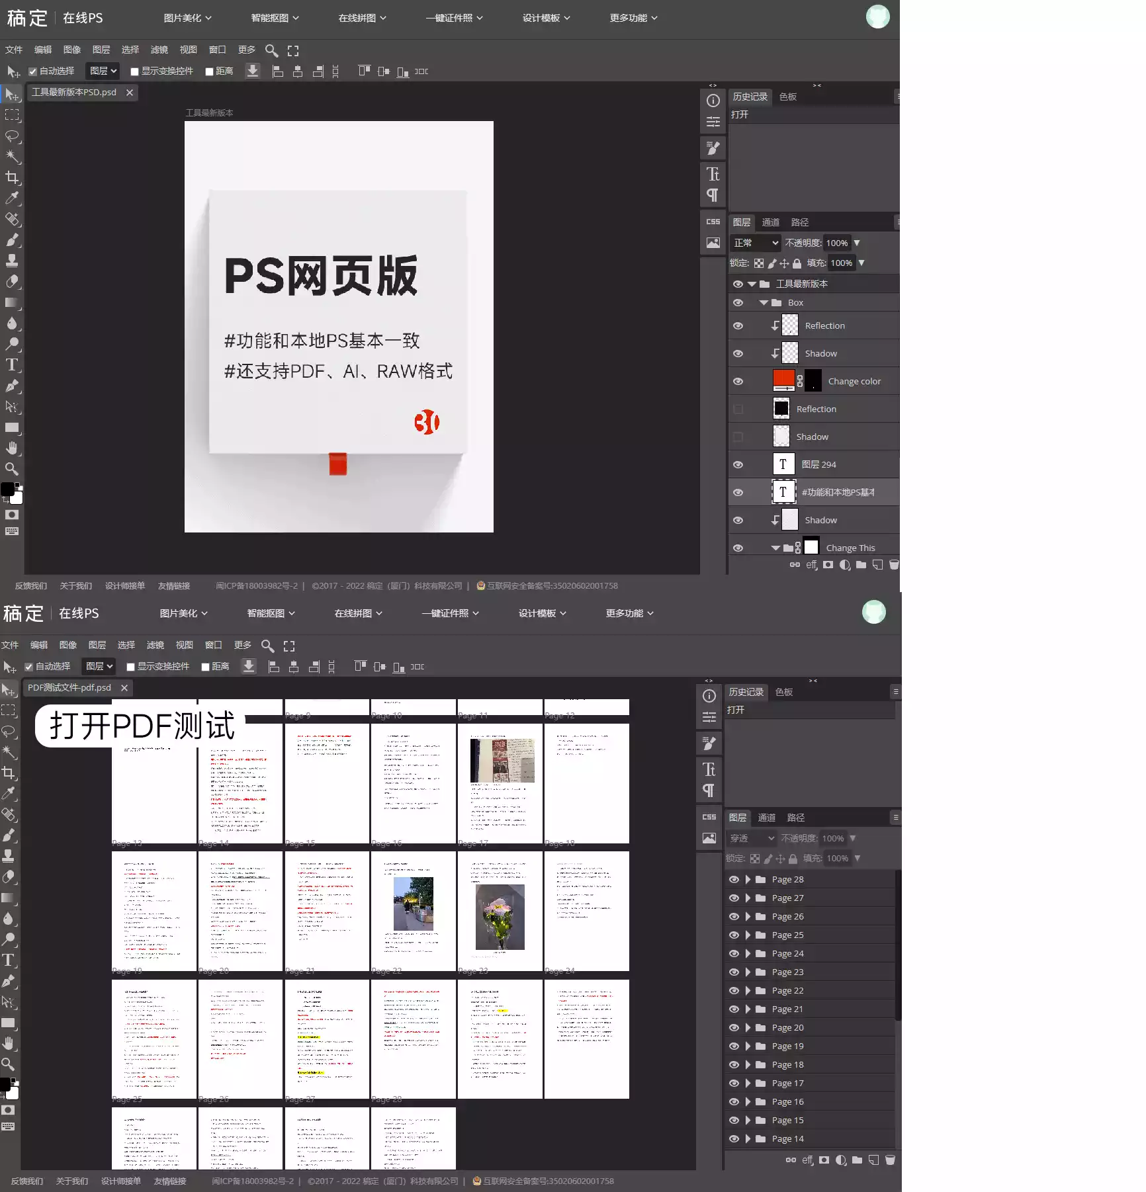Open the 设计师接单 page
The height and width of the screenshot is (1192, 1146).
pyautogui.click(x=124, y=585)
